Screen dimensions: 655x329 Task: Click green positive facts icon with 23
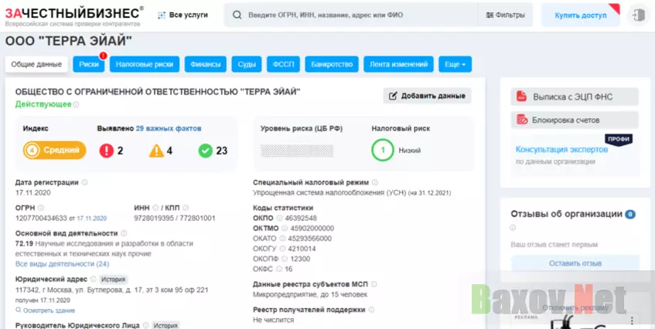tap(206, 151)
